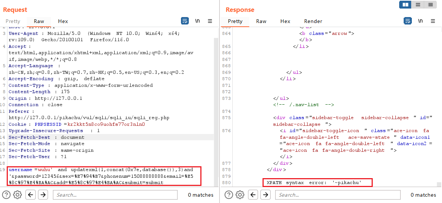
Task: Go to next Request search match
Action: 43,194
